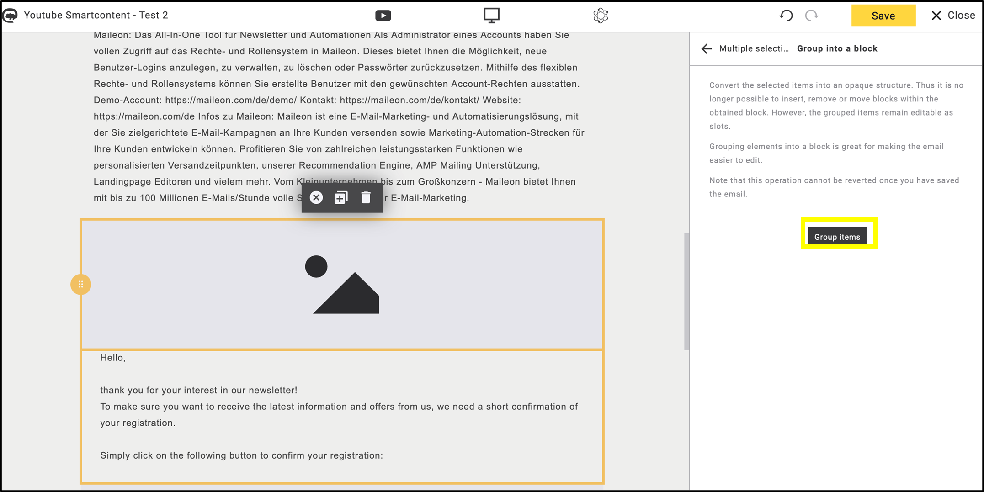Select the image placeholder block
Screen dimensions: 984x492
click(342, 285)
